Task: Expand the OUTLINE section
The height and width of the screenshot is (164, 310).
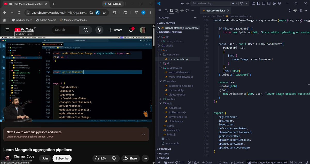Action: pyautogui.click(x=164, y=153)
